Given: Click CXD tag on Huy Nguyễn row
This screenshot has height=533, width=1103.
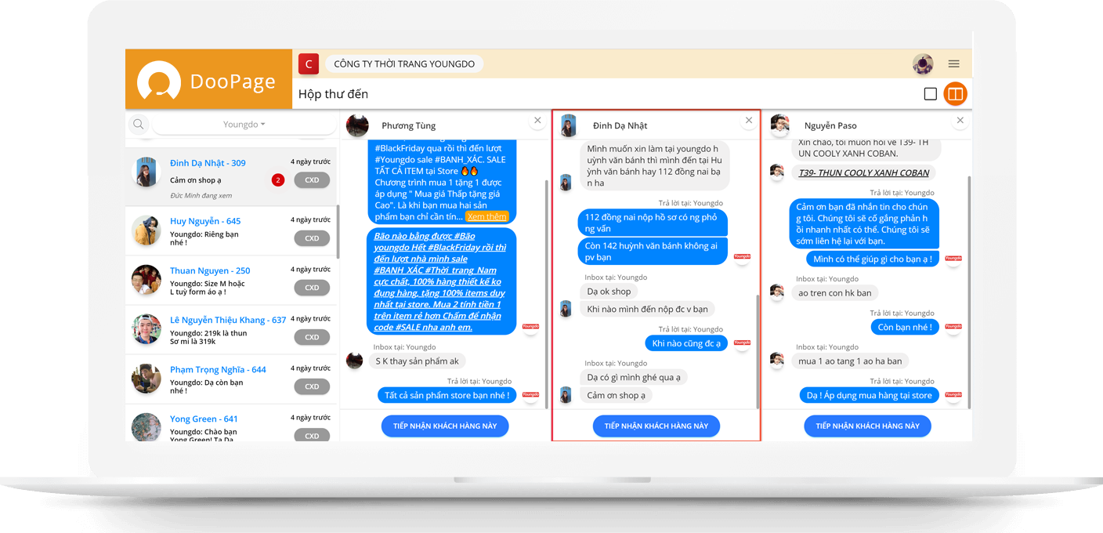Looking at the screenshot, I should (312, 238).
